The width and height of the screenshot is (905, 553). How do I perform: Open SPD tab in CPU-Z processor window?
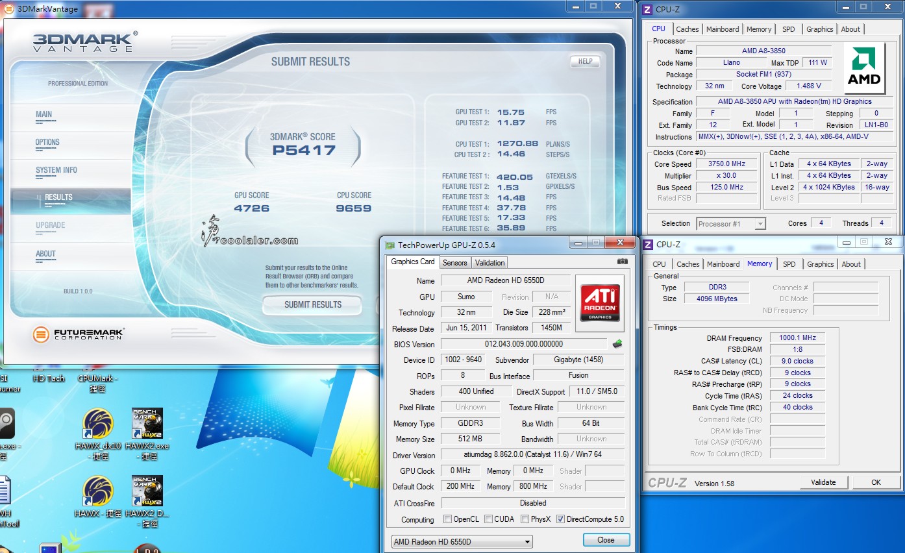pyautogui.click(x=788, y=29)
